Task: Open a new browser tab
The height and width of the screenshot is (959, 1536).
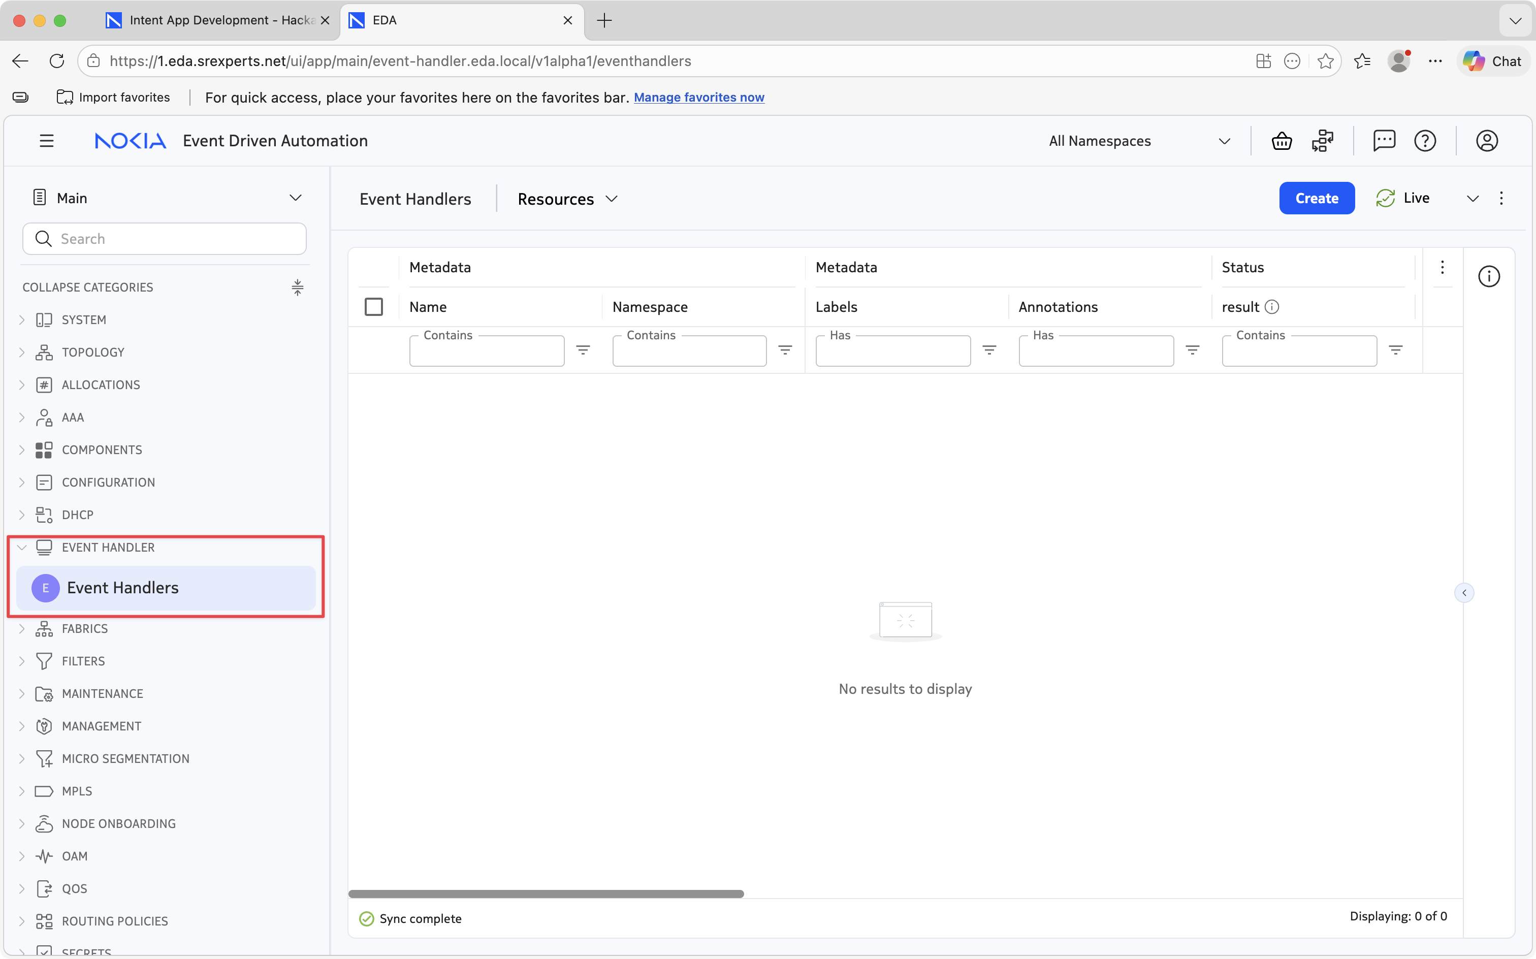Action: pos(604,20)
